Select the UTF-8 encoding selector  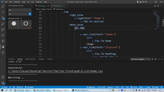click(117, 87)
